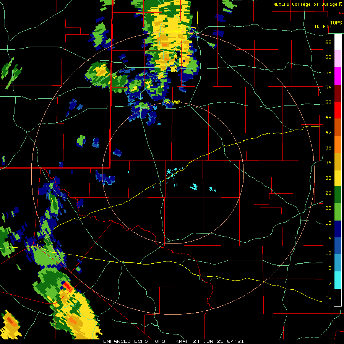Select the '22' legend value
The width and height of the screenshot is (344, 344).
coord(328,208)
